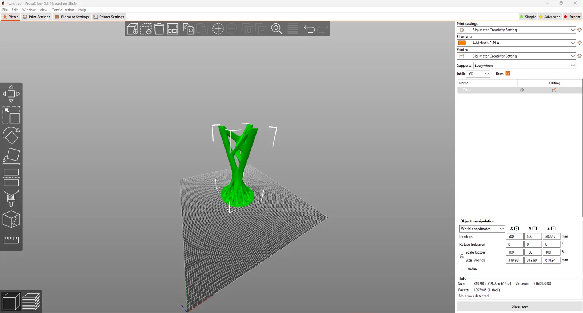Screen dimensions: 583x313
Task: Select the Move gizmo tool
Action: point(11,94)
